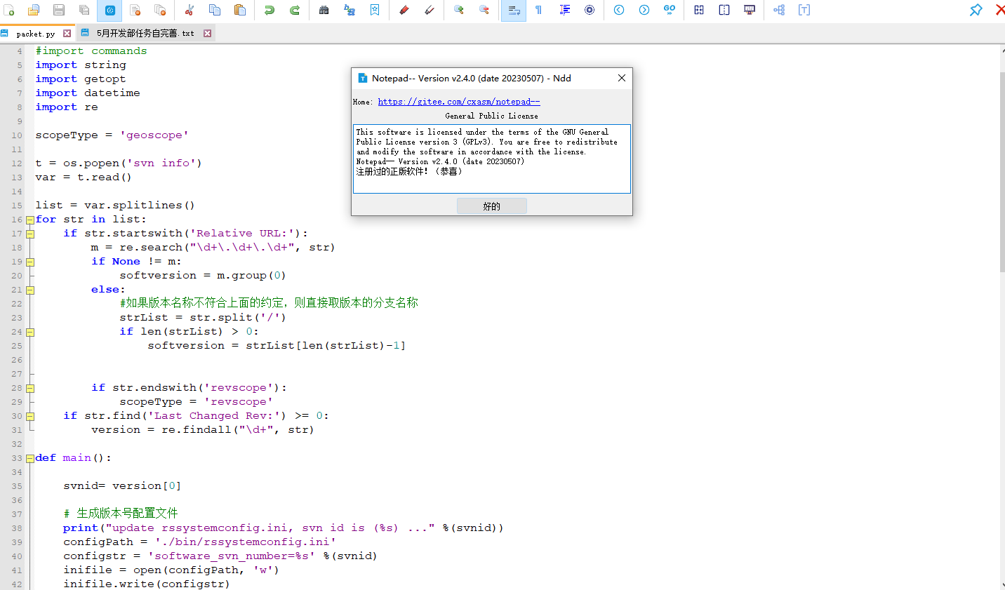Collapse fold marker at line 19
Viewport: 1005px width, 590px height.
[x=30, y=262]
